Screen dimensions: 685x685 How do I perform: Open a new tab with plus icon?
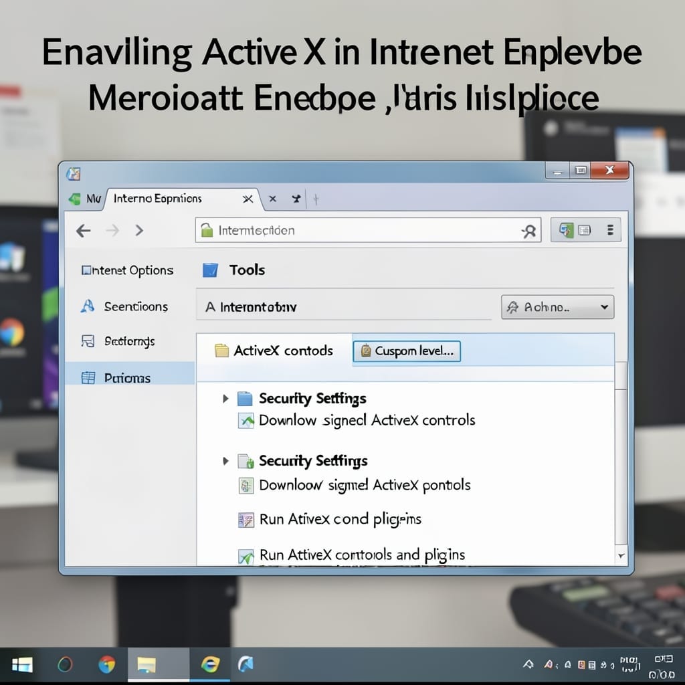click(x=316, y=199)
